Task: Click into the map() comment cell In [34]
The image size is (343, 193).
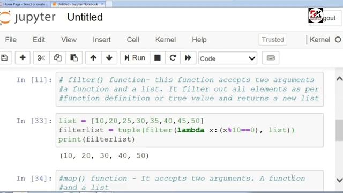Action: tap(189, 181)
